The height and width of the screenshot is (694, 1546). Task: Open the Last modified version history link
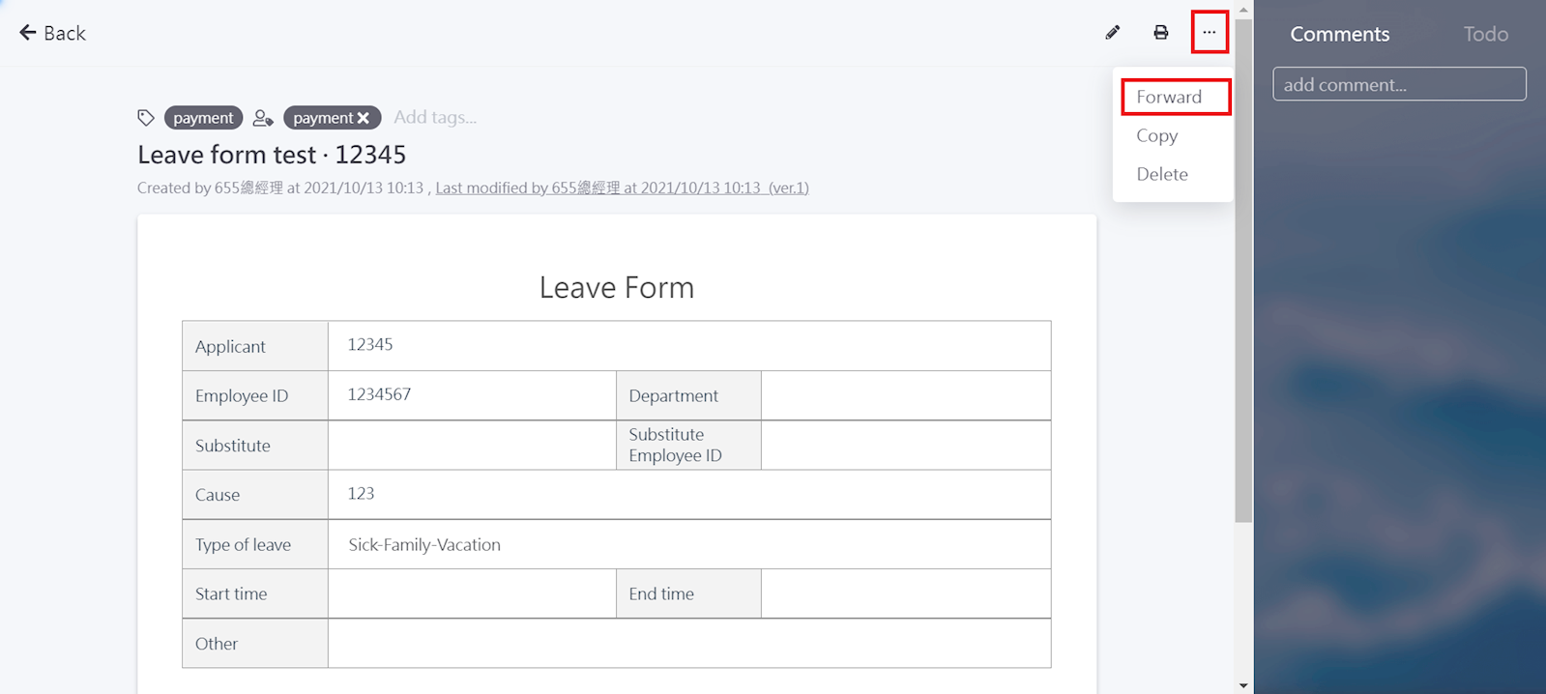point(622,188)
